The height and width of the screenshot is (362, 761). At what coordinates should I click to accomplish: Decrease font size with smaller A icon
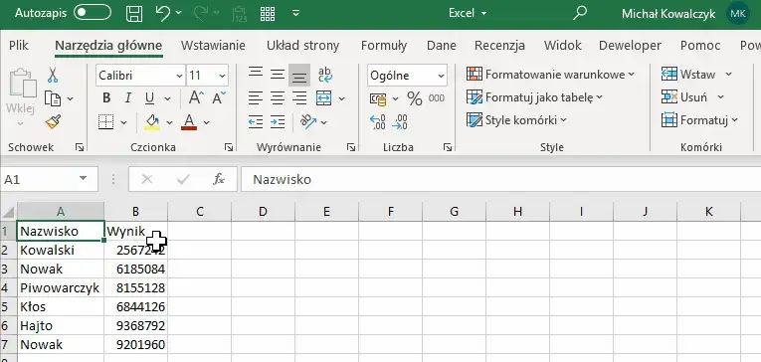[219, 98]
